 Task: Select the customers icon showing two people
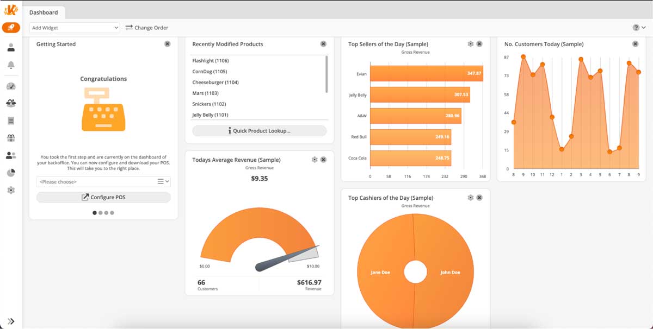pos(11,155)
